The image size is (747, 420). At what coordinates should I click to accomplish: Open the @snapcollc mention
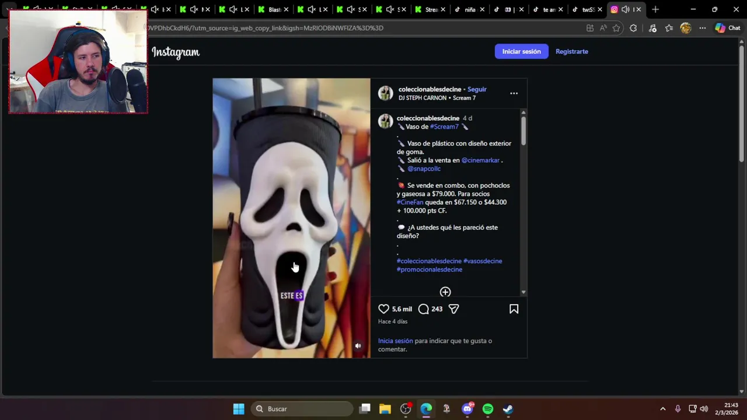(424, 169)
